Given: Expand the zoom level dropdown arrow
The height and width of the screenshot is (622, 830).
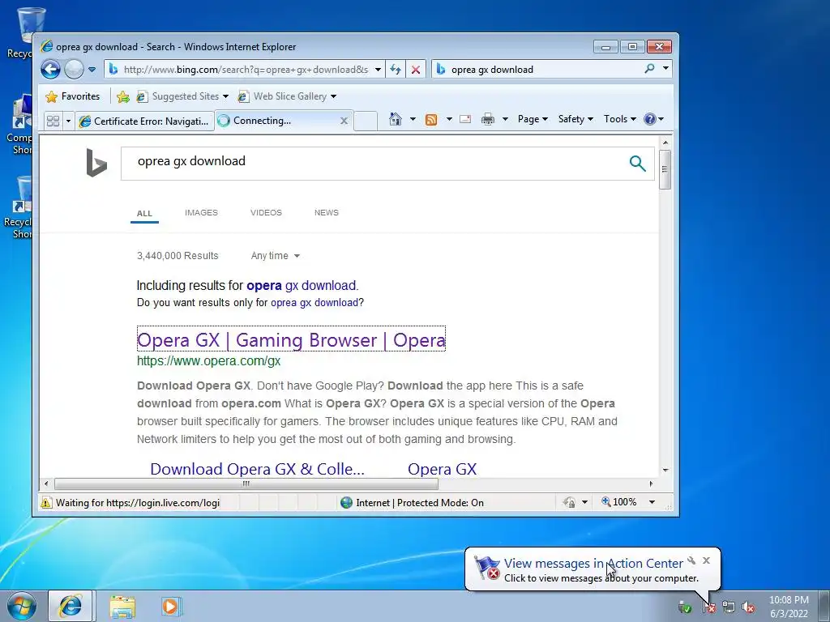Looking at the screenshot, I should [x=652, y=502].
